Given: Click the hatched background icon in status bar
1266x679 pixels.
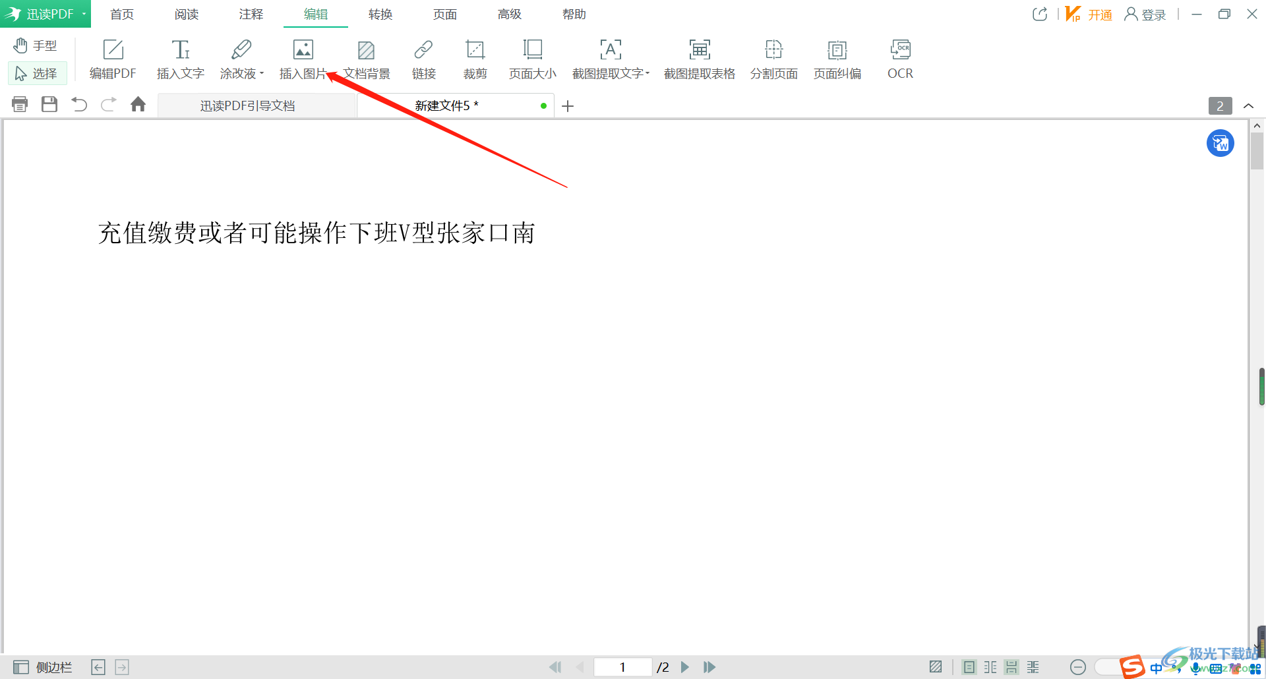Looking at the screenshot, I should tap(936, 667).
